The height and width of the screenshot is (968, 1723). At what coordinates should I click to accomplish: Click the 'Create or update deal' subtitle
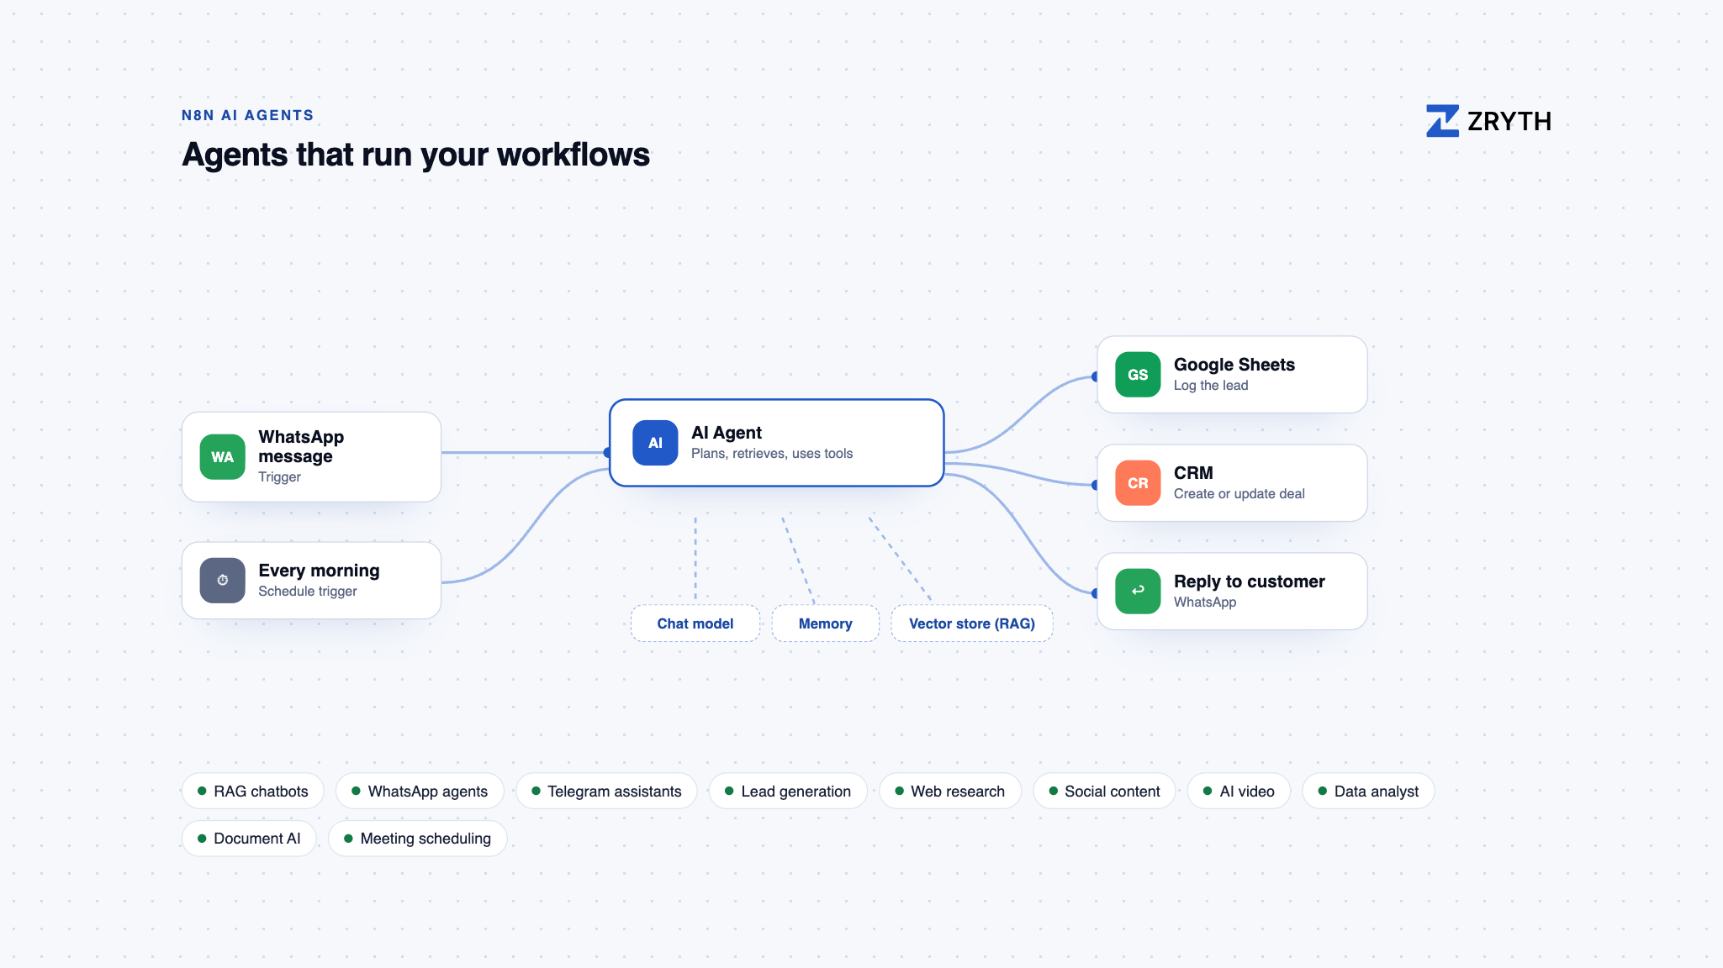(x=1239, y=494)
